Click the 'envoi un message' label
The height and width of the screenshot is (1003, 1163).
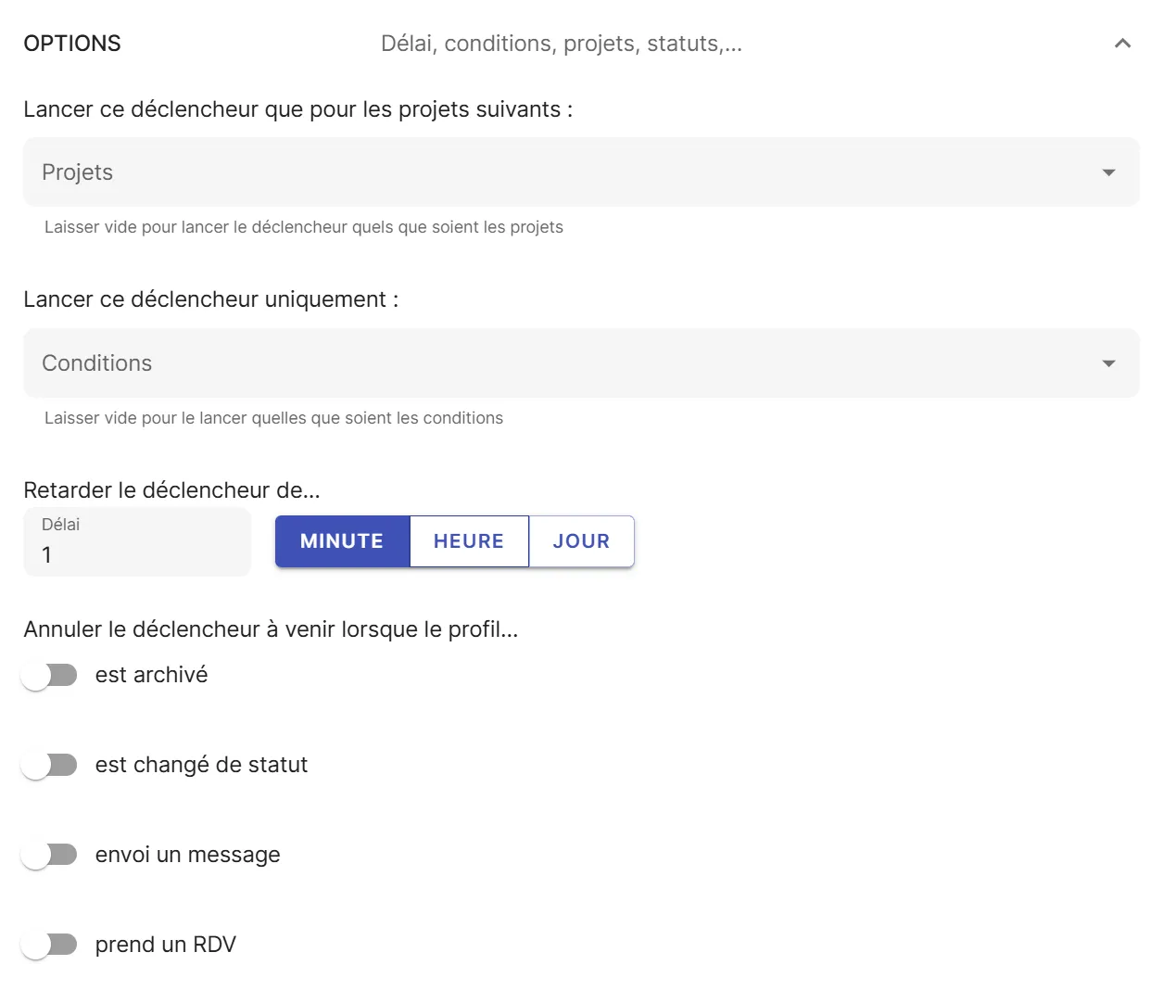pos(187,855)
